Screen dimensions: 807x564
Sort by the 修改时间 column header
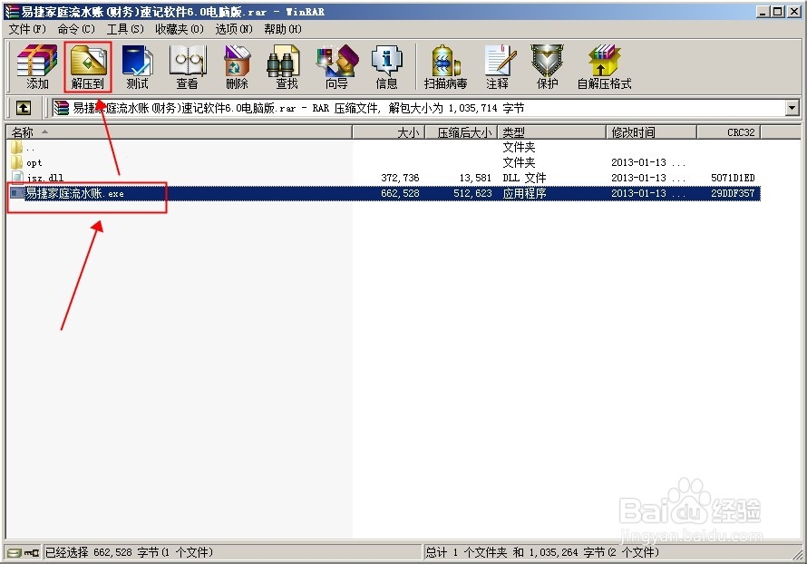click(x=651, y=132)
